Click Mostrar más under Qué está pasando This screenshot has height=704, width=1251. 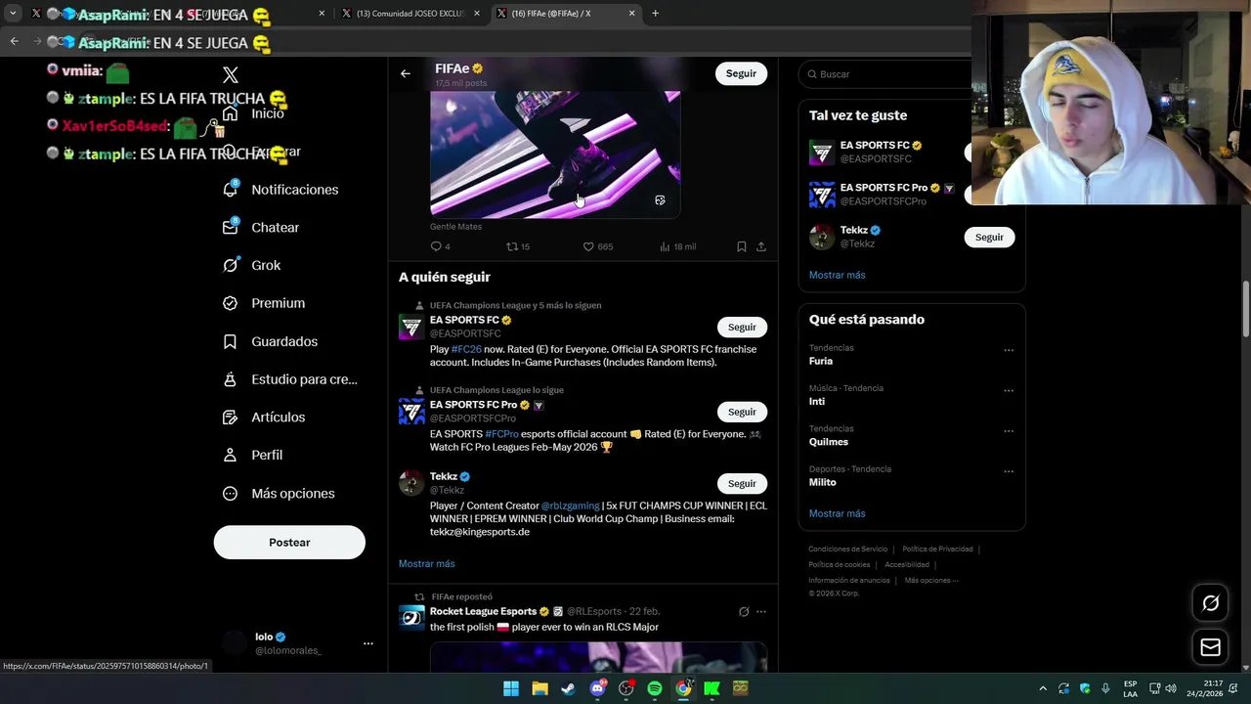pyautogui.click(x=837, y=513)
